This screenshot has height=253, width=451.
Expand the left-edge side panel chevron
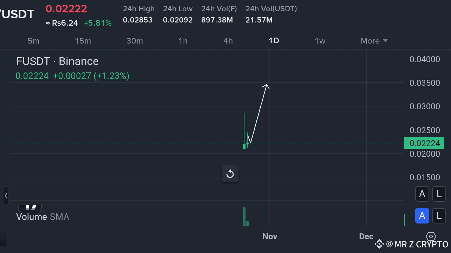click(6, 196)
